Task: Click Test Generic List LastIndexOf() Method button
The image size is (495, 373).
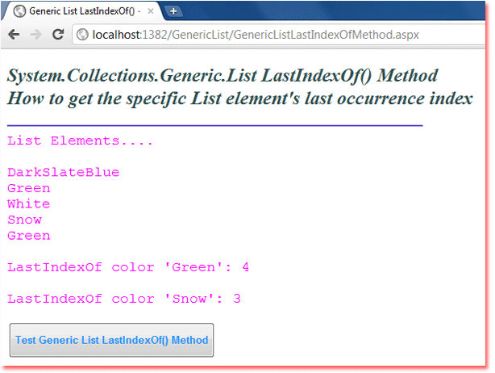Action: (x=111, y=340)
